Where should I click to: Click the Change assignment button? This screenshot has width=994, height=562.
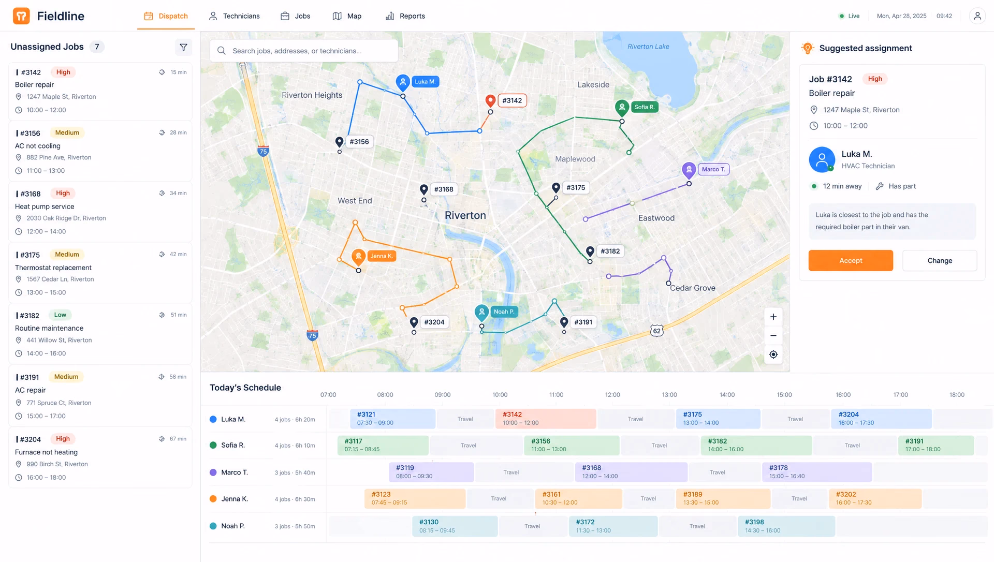940,261
